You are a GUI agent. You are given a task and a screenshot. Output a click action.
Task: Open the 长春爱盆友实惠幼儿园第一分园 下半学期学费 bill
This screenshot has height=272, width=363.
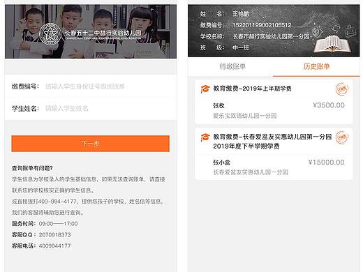pos(272,142)
